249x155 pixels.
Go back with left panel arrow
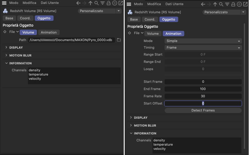[x=78, y=3]
